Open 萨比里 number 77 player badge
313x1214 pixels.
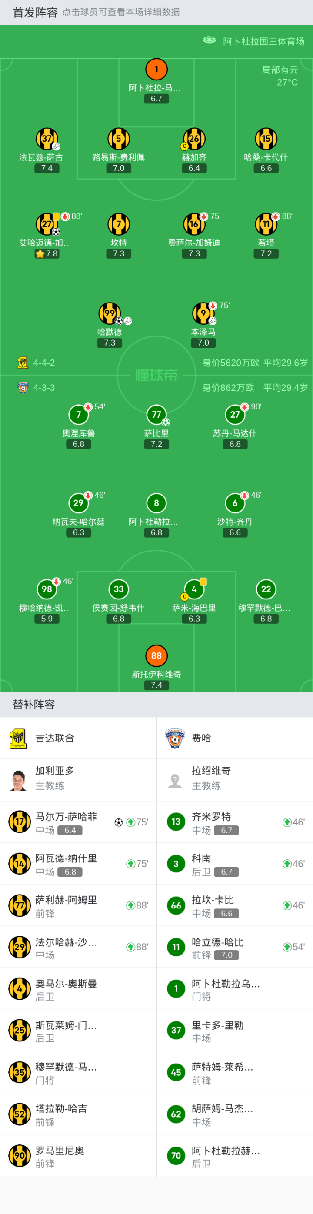[x=156, y=415]
